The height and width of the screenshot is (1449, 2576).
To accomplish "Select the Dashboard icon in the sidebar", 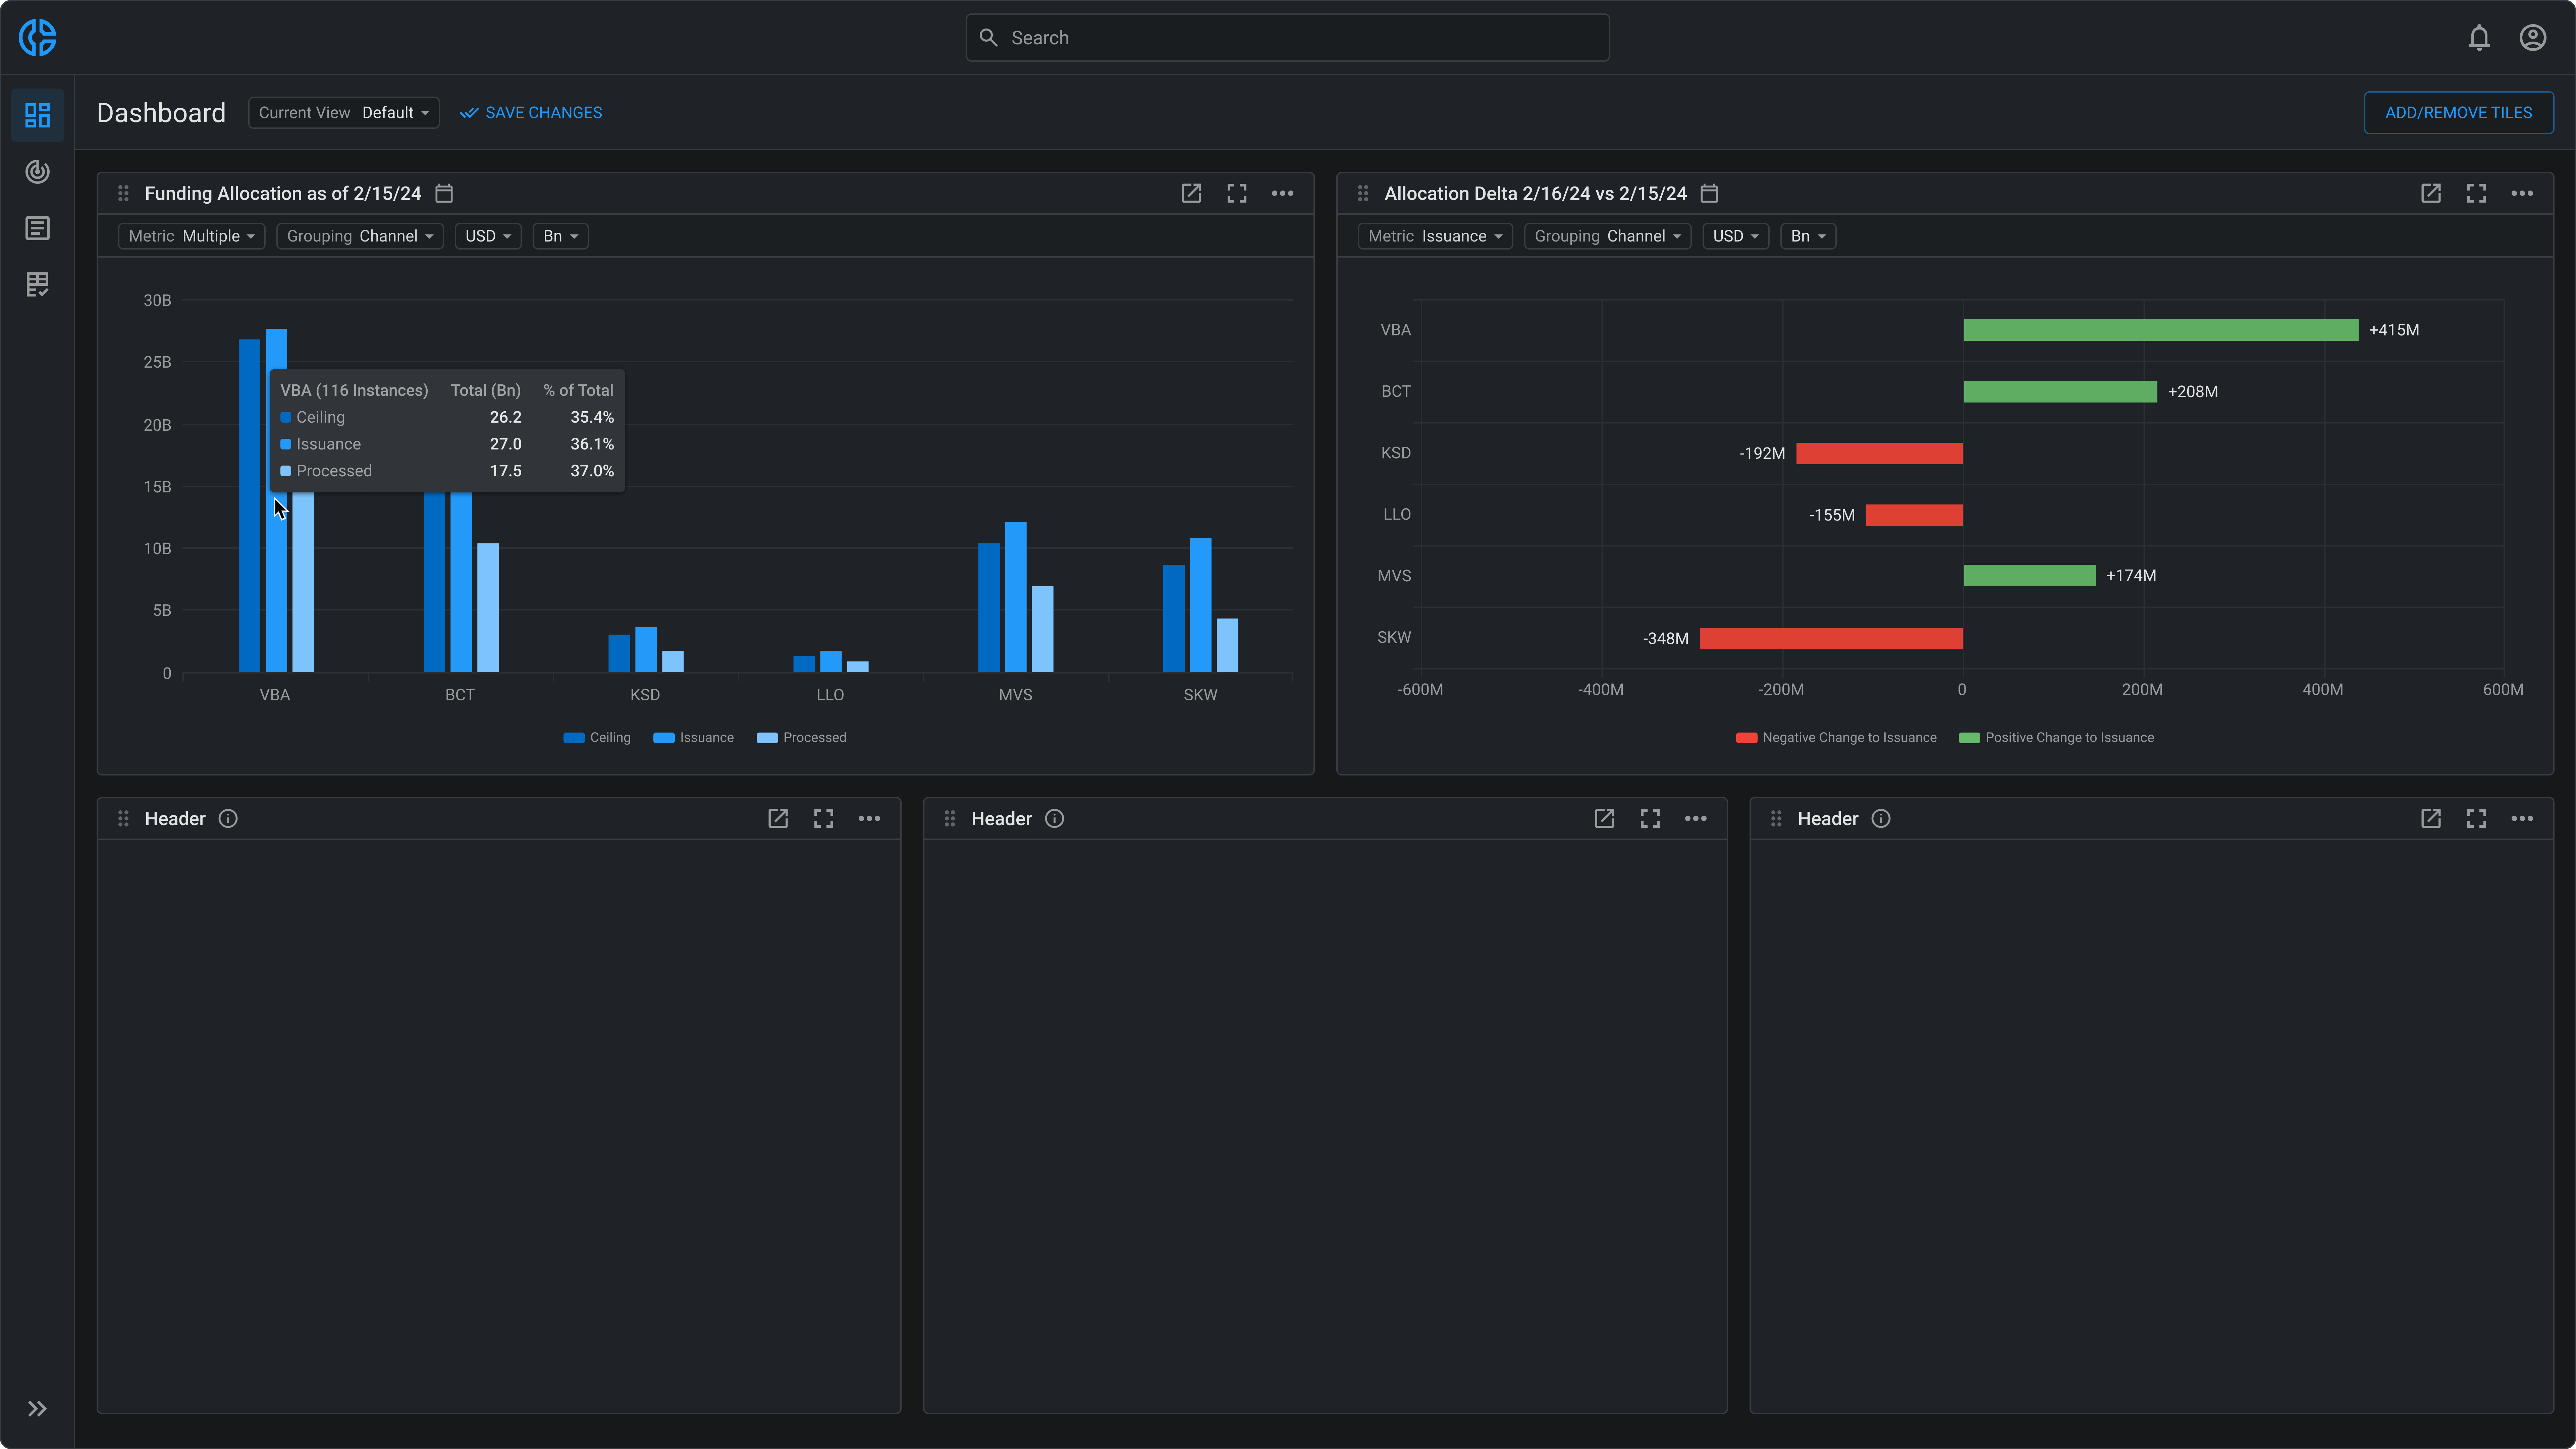I will tap(37, 115).
